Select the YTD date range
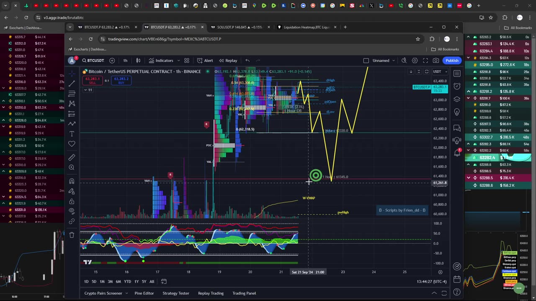 pyautogui.click(x=127, y=281)
